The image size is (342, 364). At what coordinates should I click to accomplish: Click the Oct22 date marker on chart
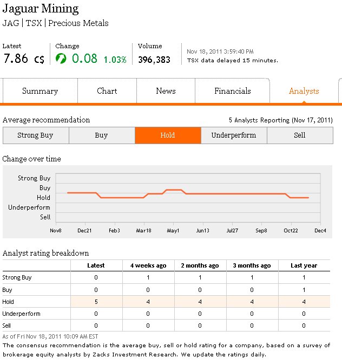(291, 230)
